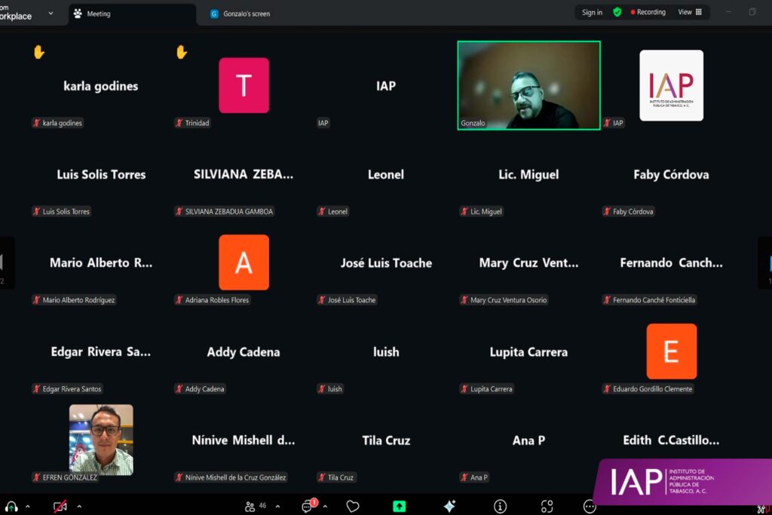Click the meeting info icon
772x515 pixels.
(500, 507)
